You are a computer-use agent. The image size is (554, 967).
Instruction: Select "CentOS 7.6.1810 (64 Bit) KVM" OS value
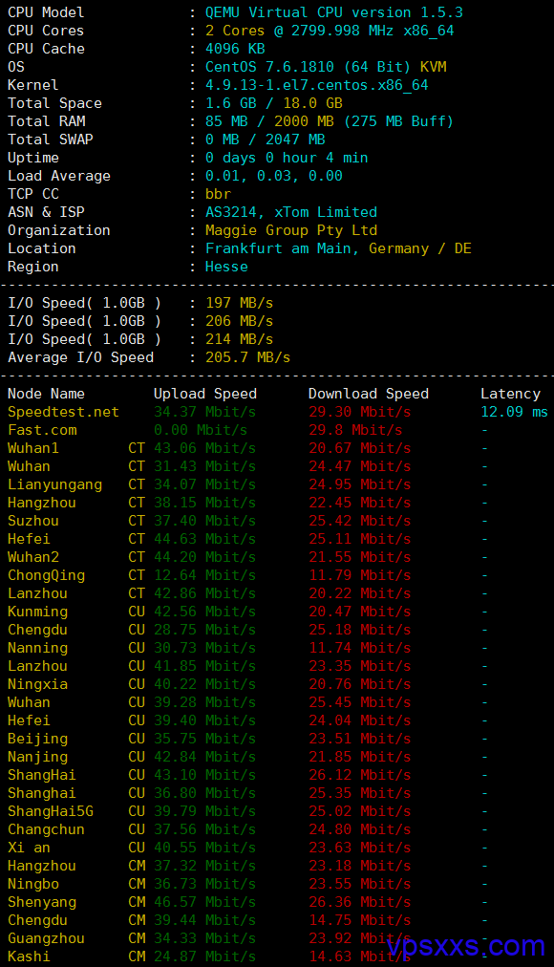(x=326, y=67)
